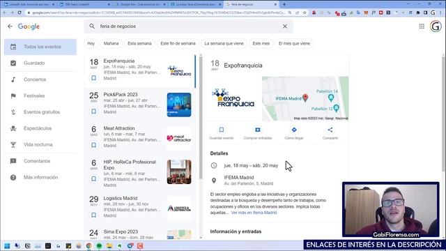Switch to the LinkedIn Feed browser tab
The width and height of the screenshot is (446, 251).
(85, 4)
